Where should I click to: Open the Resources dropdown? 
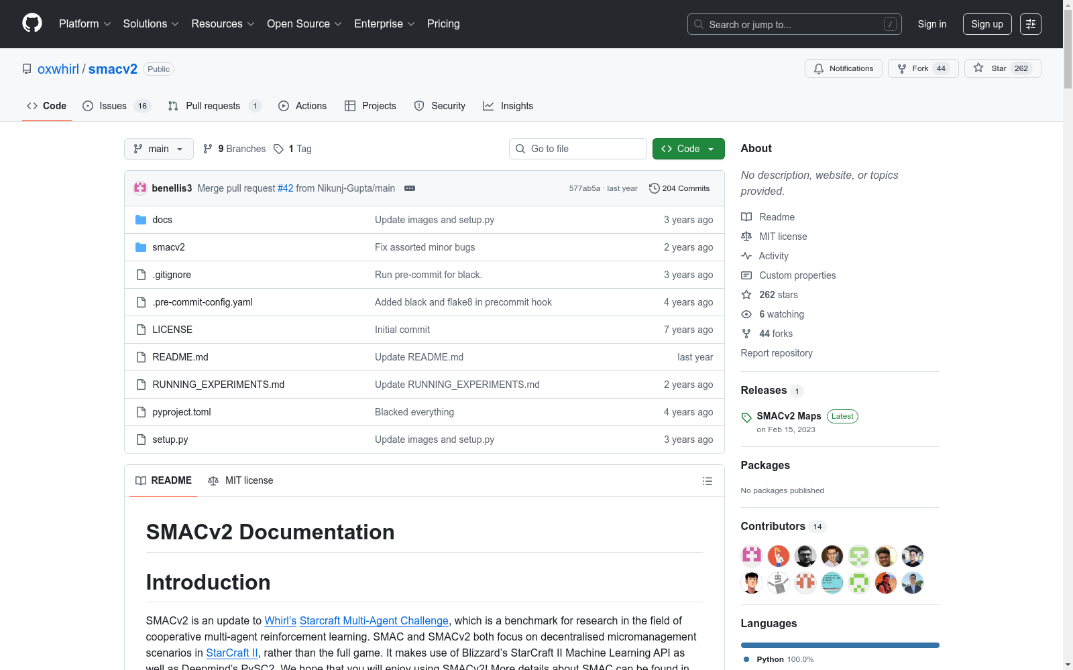coord(223,24)
